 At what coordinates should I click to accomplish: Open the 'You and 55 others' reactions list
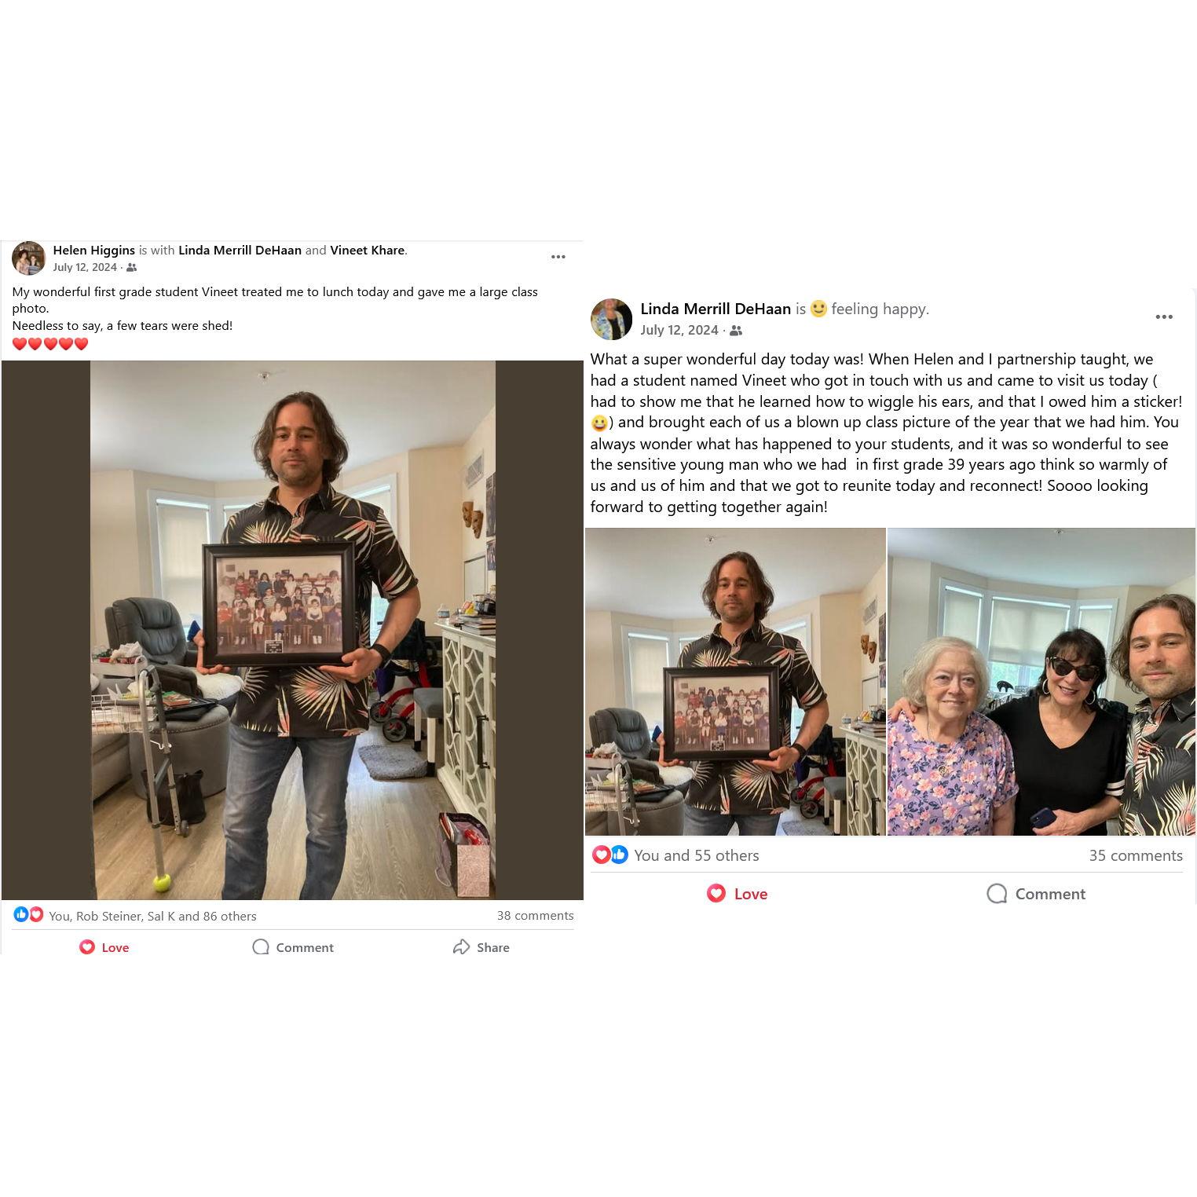click(696, 855)
